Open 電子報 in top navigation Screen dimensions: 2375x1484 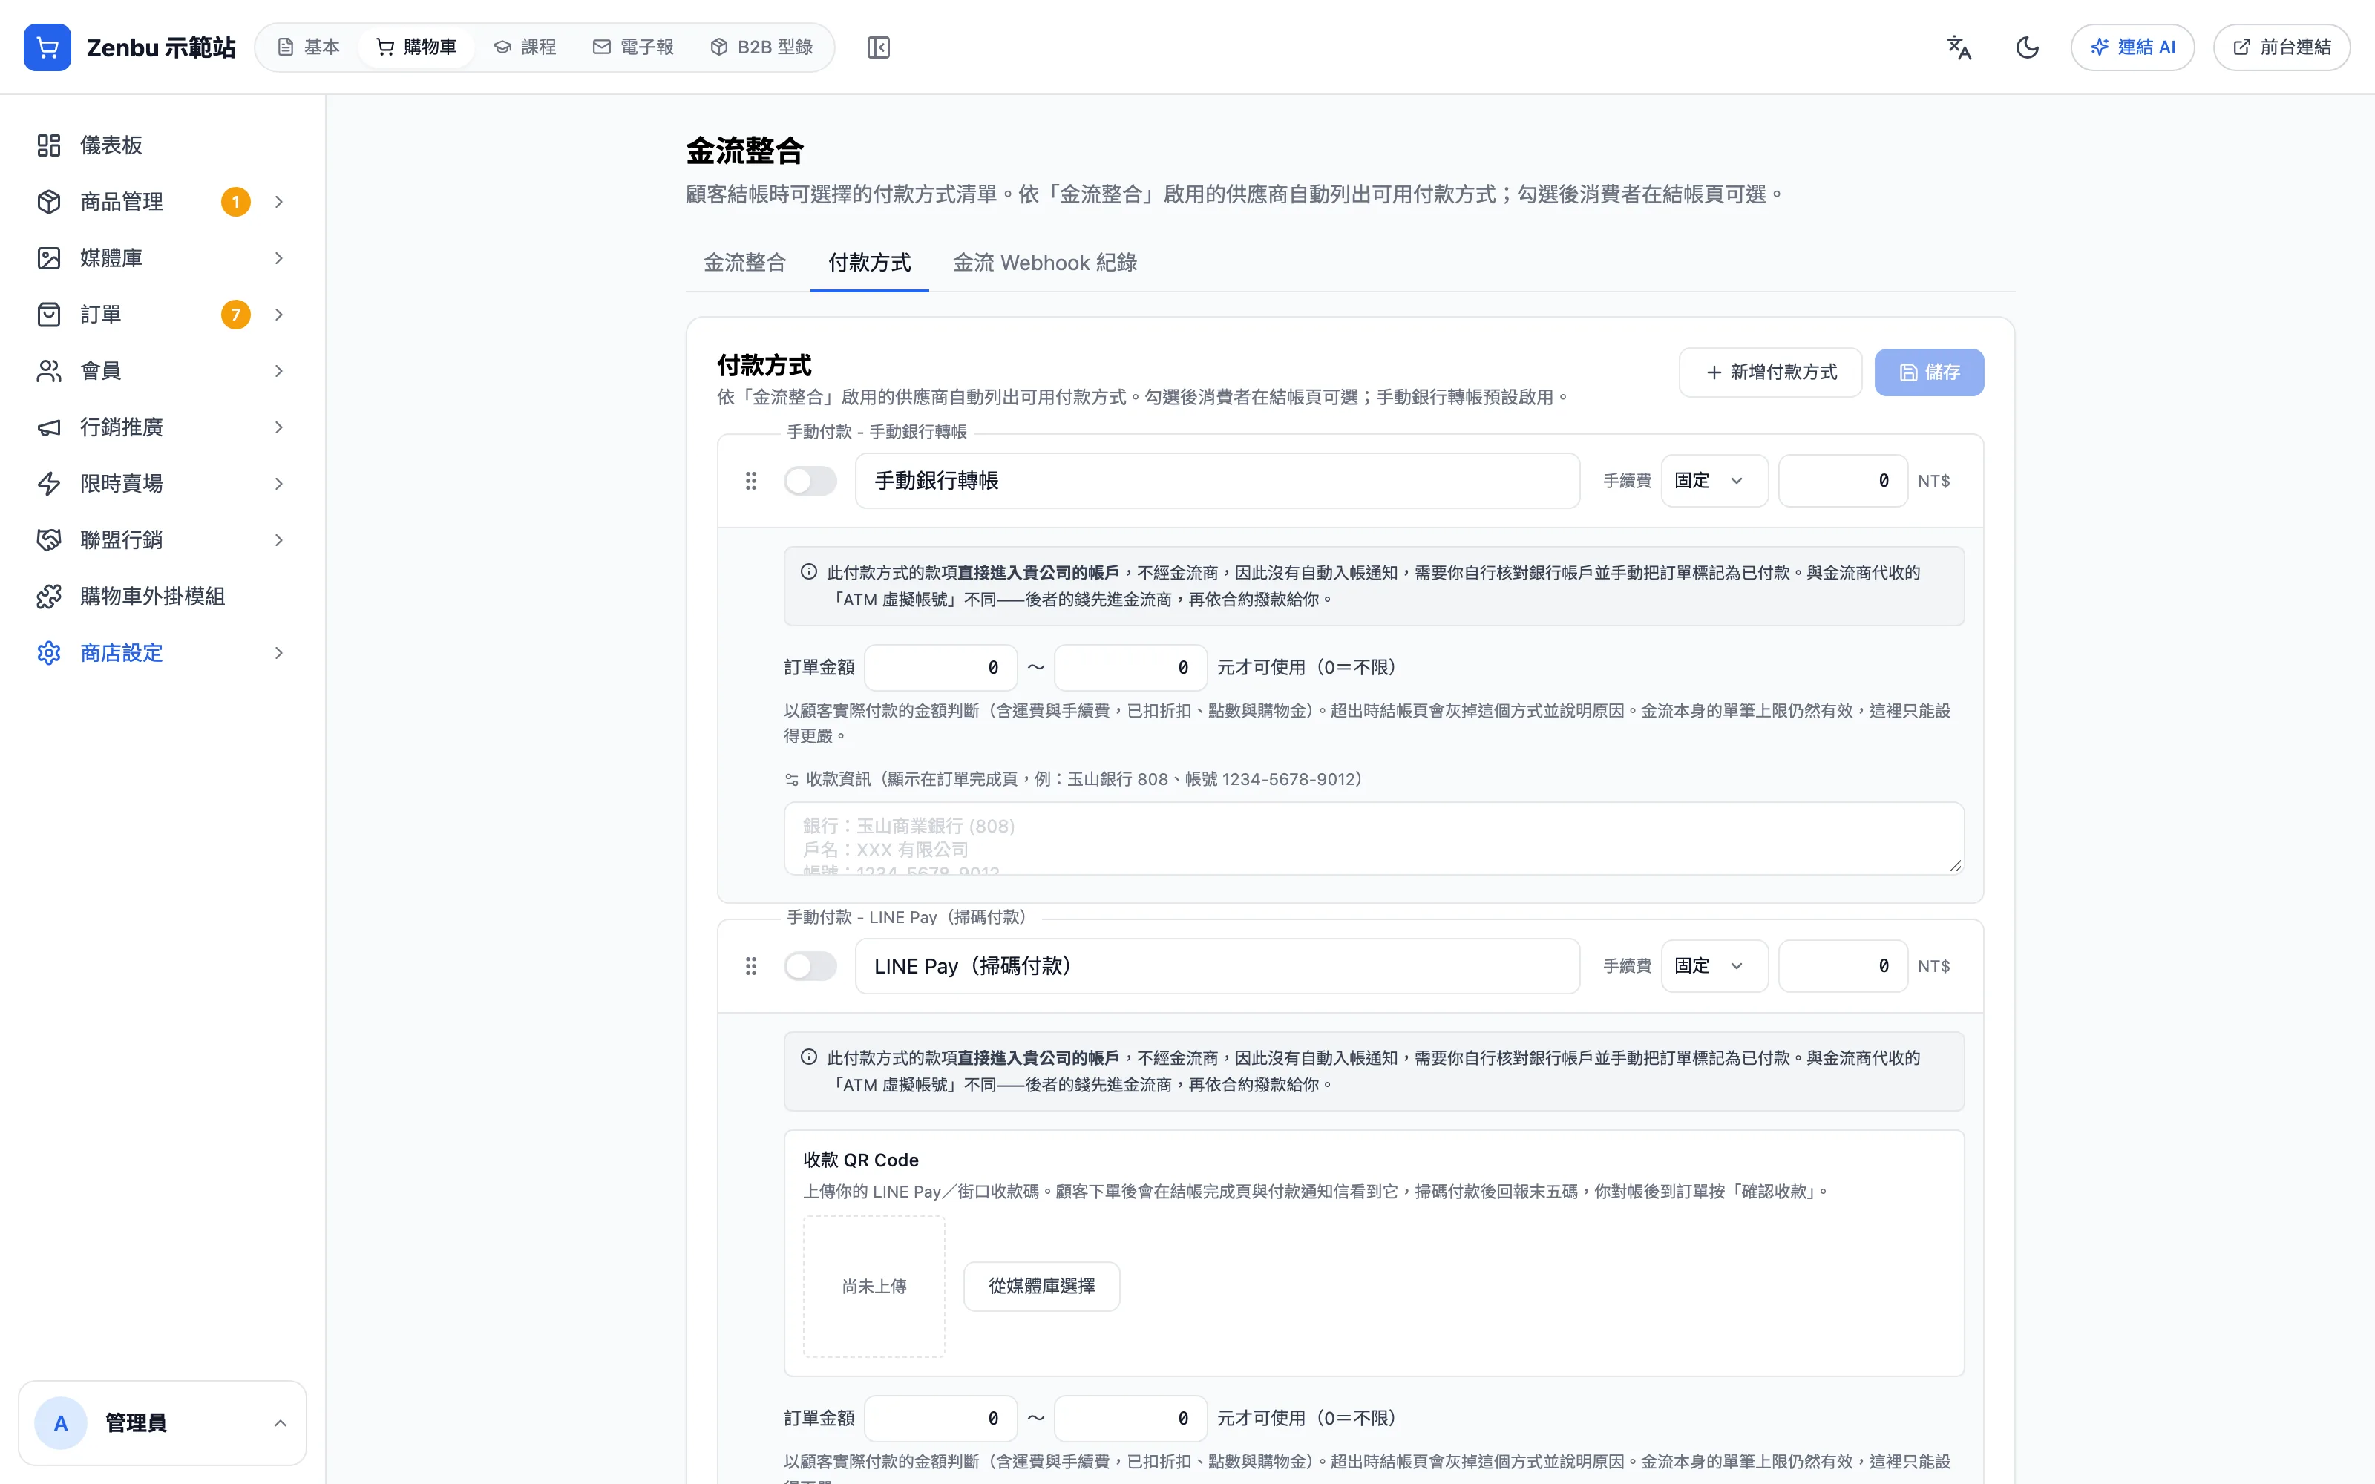(x=634, y=47)
